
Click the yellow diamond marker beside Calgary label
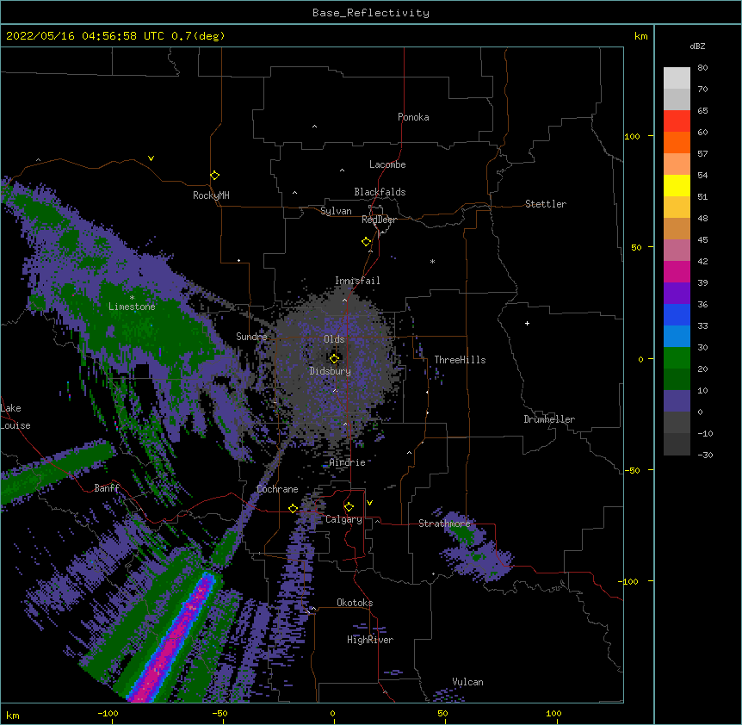(x=349, y=507)
